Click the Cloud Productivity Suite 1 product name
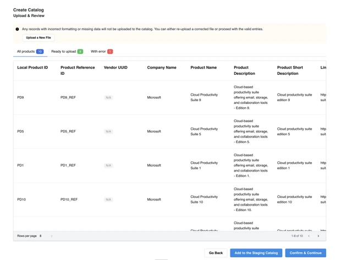 204,165
